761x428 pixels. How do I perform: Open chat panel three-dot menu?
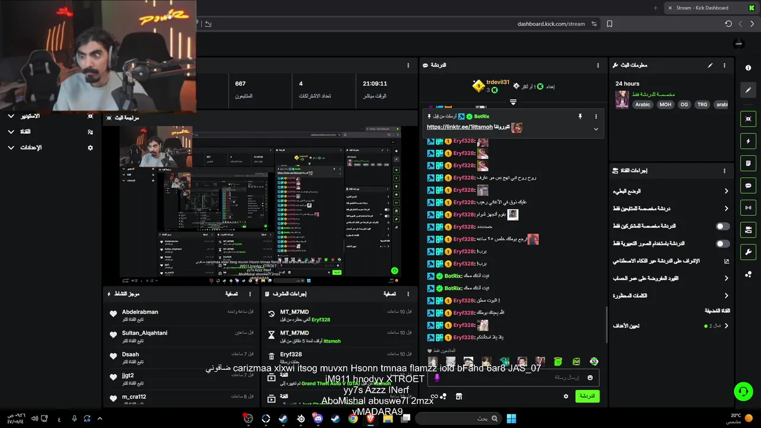[598, 65]
